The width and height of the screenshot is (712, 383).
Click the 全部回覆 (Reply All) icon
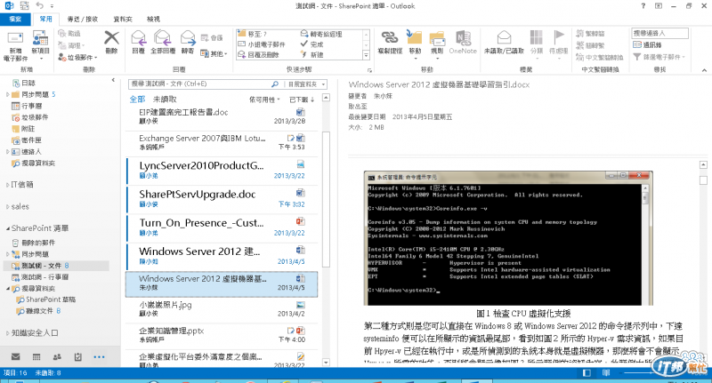tap(163, 38)
